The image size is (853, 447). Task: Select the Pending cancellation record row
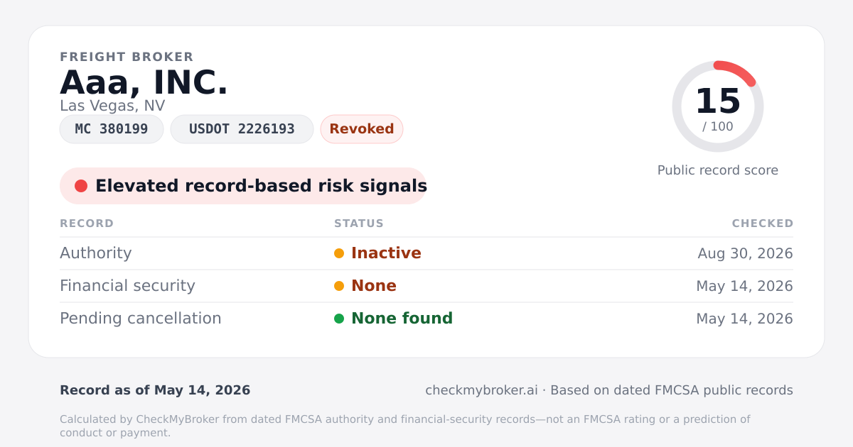point(426,319)
